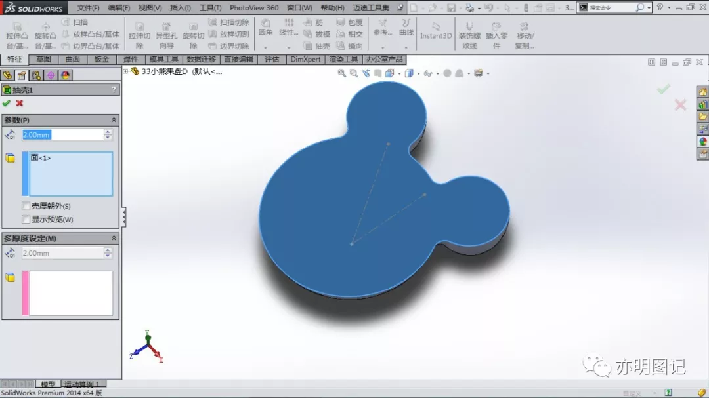Open the Display Style dropdown arrow
The height and width of the screenshot is (398, 709).
[x=418, y=73]
